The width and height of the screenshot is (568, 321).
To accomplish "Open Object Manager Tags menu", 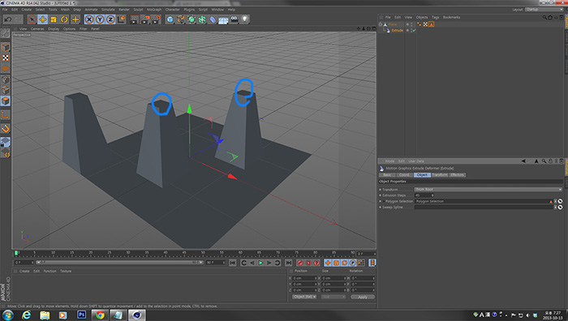I will [436, 17].
